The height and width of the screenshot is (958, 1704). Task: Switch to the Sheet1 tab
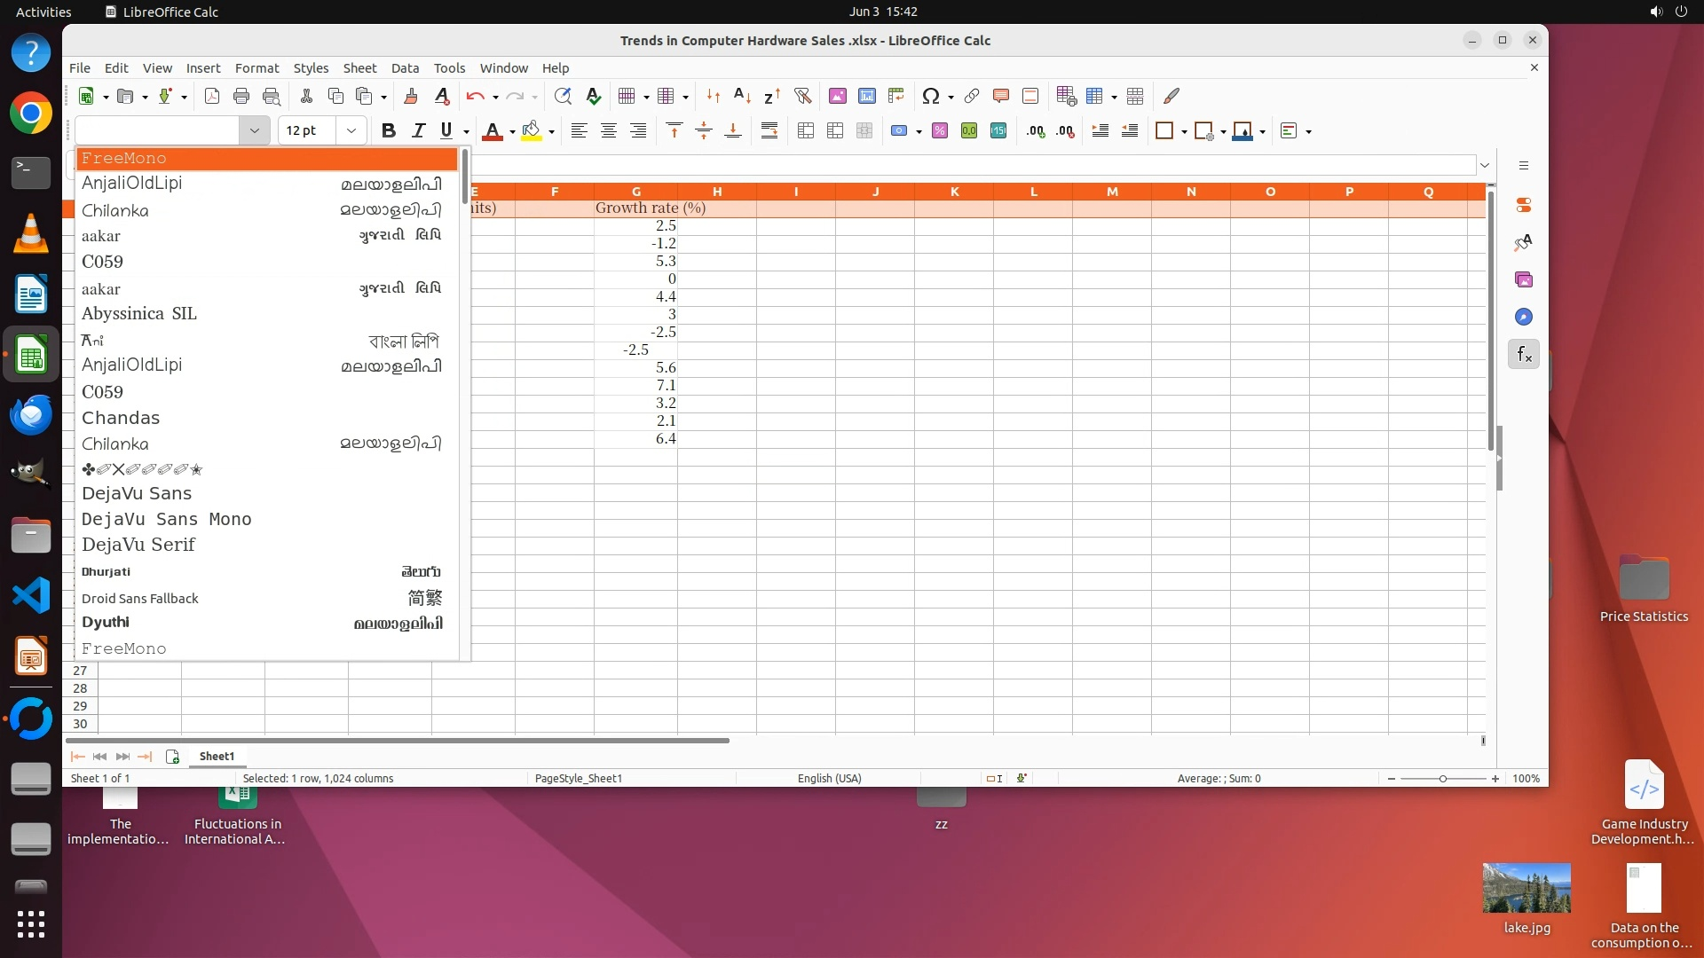tap(217, 757)
